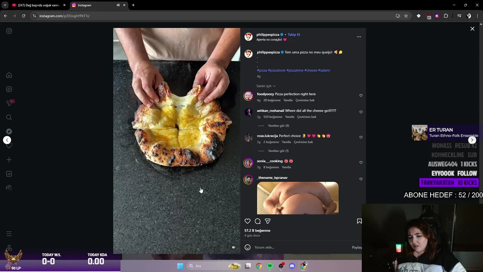Open the #pizzalover hashtag link

click(277, 70)
